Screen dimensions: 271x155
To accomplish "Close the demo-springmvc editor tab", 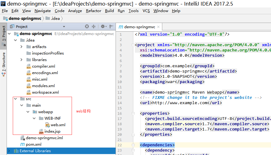I will [x=158, y=27].
